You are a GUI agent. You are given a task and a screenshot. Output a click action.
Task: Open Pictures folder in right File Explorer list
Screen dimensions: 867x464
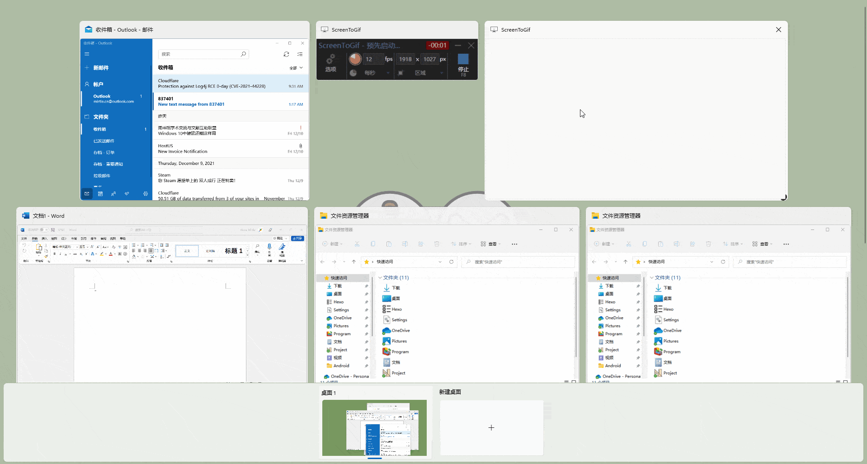click(670, 341)
